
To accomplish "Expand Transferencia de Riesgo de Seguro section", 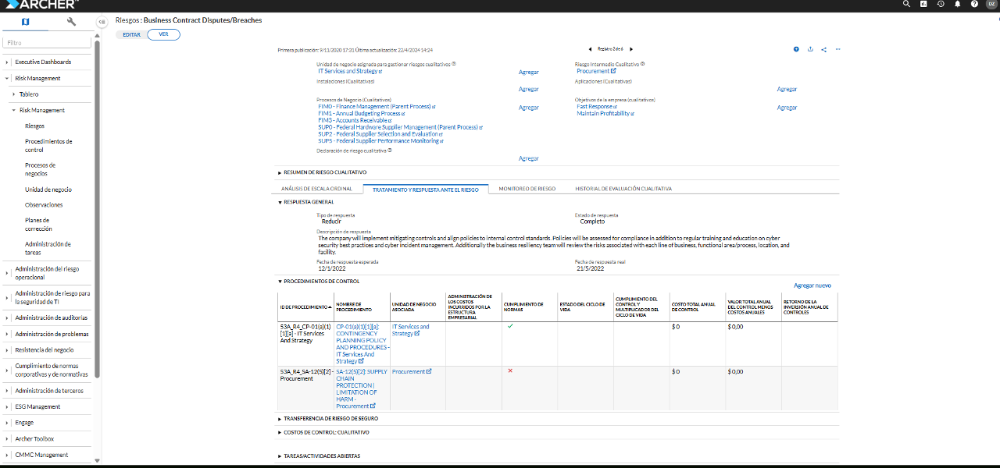I will 330,419.
